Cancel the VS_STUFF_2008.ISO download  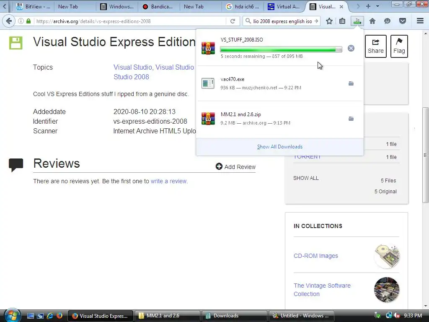pyautogui.click(x=351, y=49)
